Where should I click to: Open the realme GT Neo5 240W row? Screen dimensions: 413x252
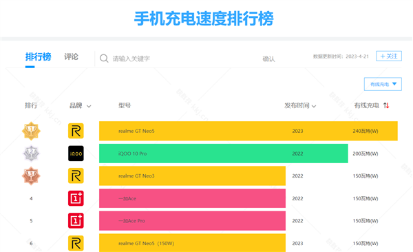coord(248,131)
